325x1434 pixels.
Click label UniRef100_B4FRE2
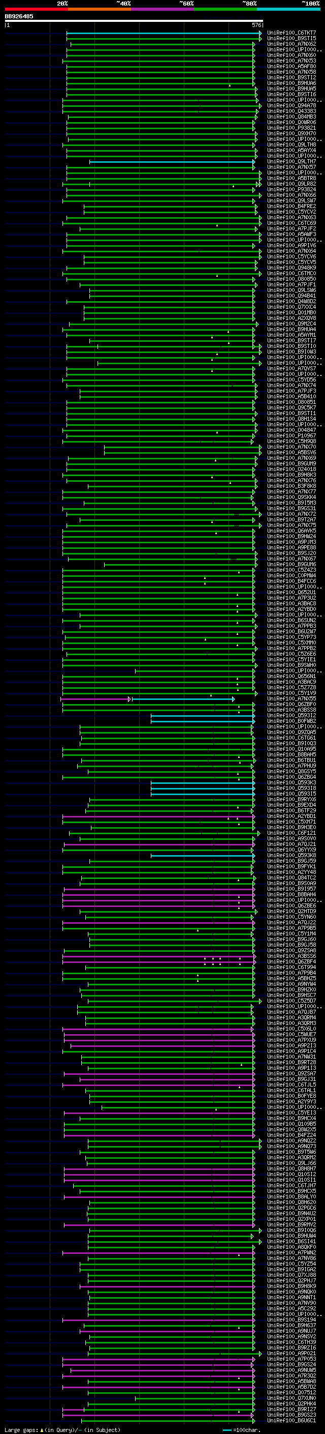tap(291, 206)
